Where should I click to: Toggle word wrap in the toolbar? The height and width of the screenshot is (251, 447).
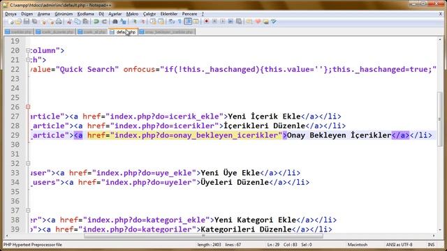171,22
